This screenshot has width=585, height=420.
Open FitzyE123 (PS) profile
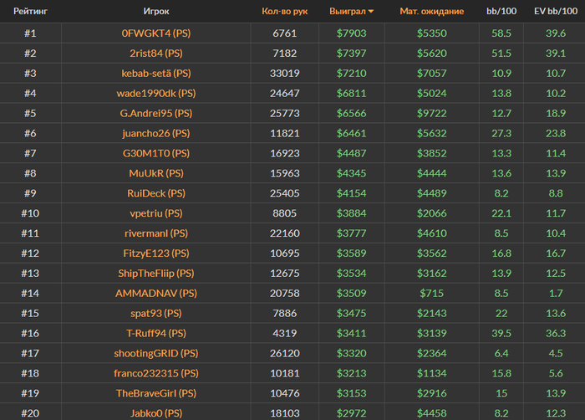pos(156,254)
